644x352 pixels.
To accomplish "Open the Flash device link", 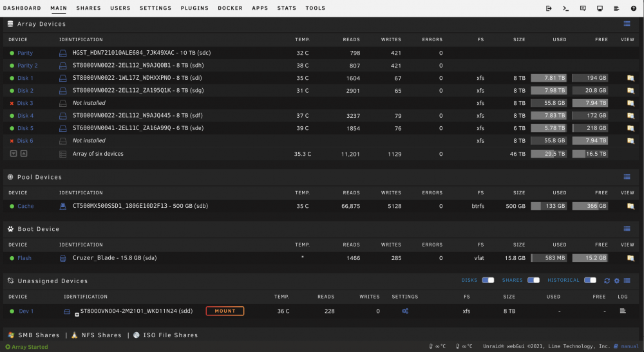I will click(x=24, y=258).
